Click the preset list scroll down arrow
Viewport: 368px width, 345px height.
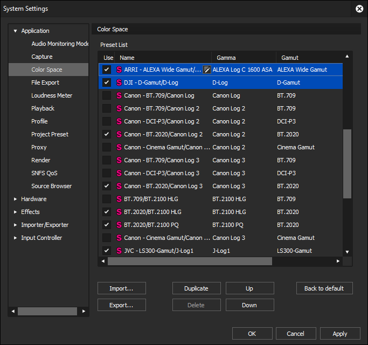[x=347, y=251]
